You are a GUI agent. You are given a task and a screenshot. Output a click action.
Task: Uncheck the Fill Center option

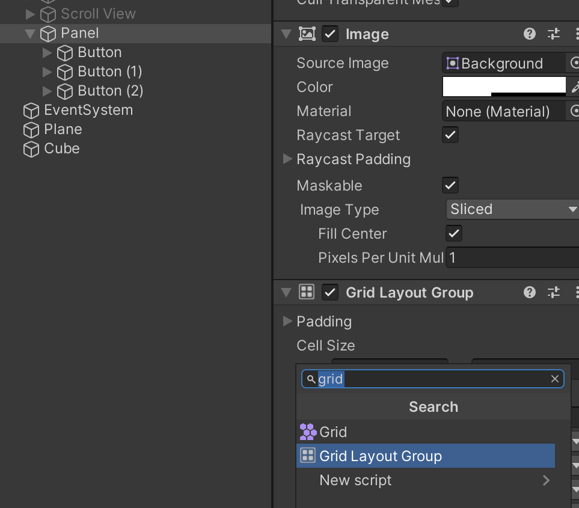454,233
